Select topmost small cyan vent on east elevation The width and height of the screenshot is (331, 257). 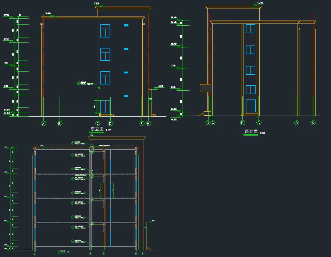tap(127, 25)
